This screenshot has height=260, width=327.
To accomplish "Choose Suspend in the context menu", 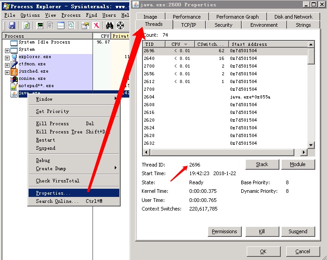I will (74, 148).
